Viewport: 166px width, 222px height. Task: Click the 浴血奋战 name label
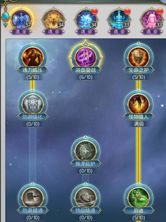coord(86,70)
